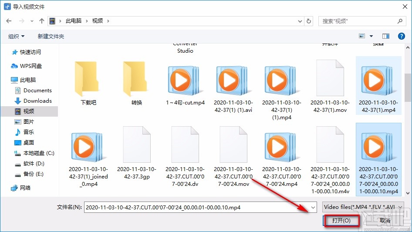412x232 pixels.
Task: Open 软件 (D:) drive
Action: 30,164
